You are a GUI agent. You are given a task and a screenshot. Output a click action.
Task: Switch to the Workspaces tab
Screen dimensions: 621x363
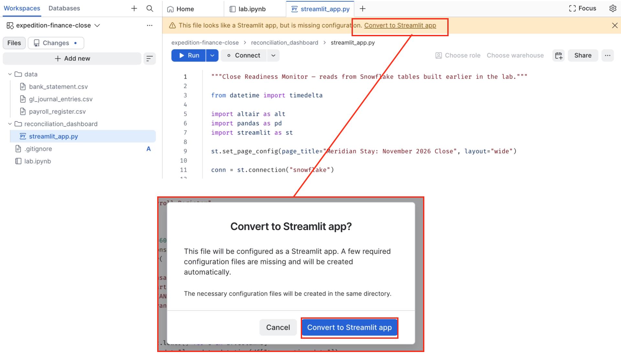coord(22,8)
